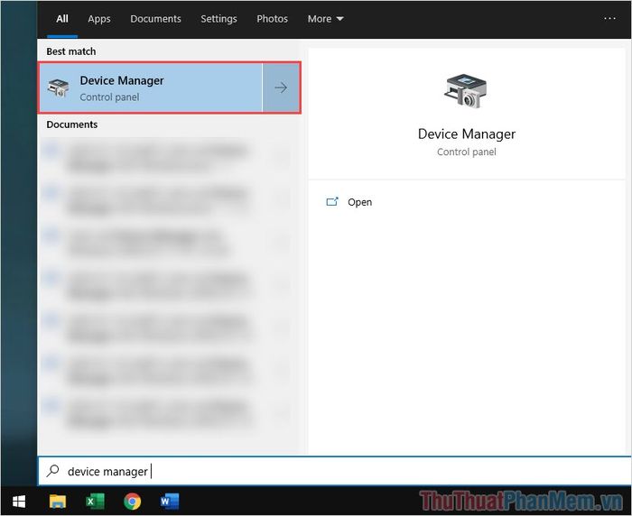The image size is (632, 516).
Task: Click the large Device Manager icon in preview pane
Action: 466,92
